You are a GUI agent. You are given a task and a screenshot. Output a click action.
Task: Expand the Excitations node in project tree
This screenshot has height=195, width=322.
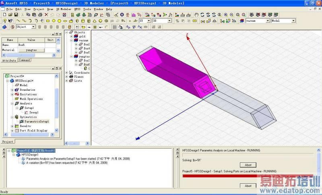pos(12,94)
